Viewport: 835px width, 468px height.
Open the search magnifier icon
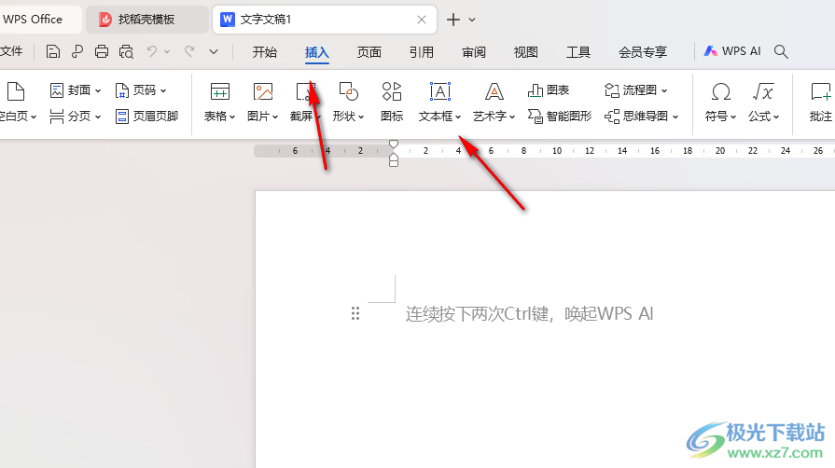point(781,51)
